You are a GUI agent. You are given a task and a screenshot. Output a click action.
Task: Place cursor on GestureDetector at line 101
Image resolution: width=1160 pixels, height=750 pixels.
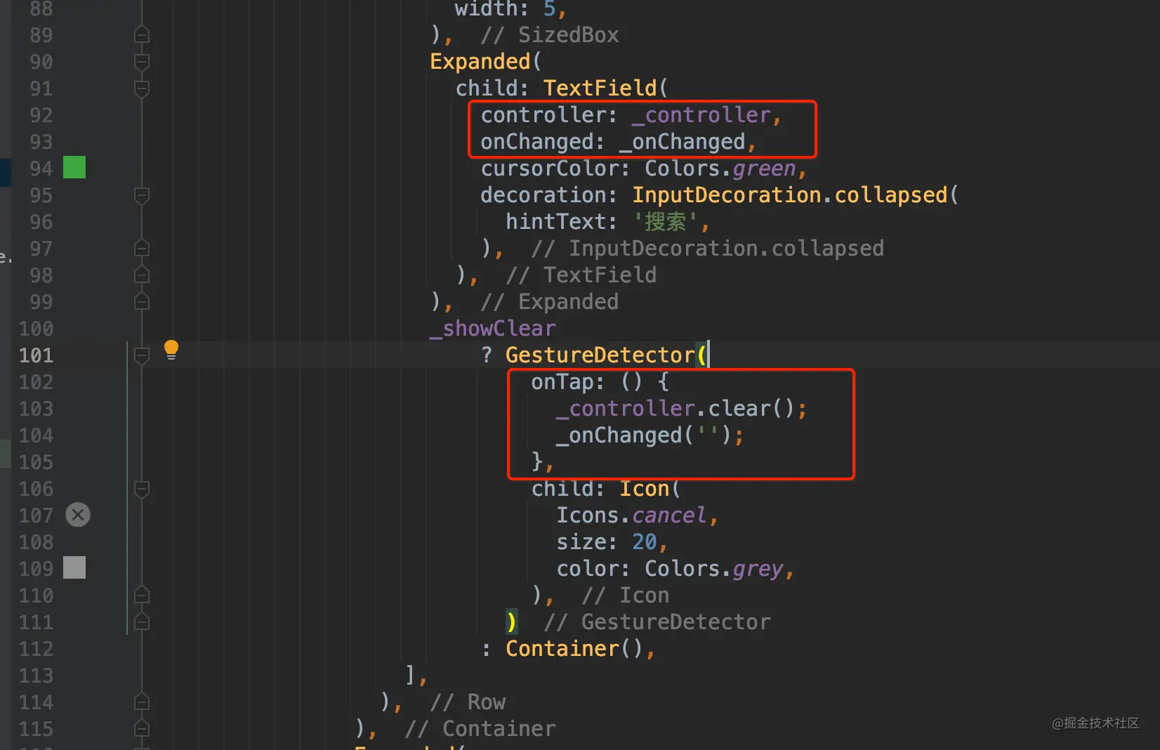point(600,355)
